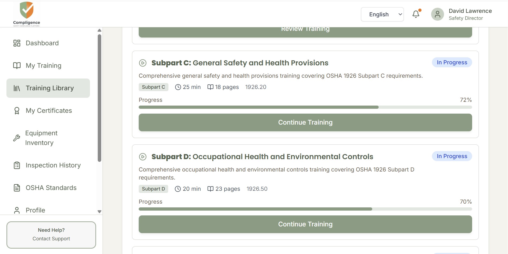Click the 72% progress bar

[x=305, y=107]
